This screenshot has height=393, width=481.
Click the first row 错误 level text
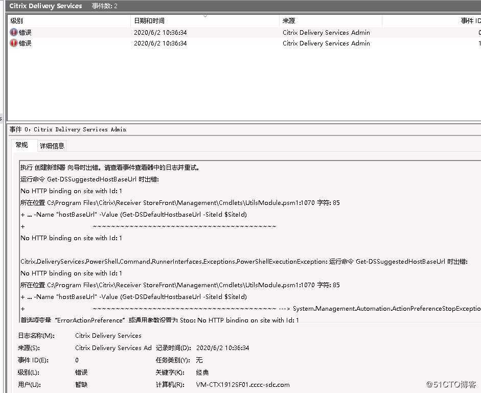25,33
